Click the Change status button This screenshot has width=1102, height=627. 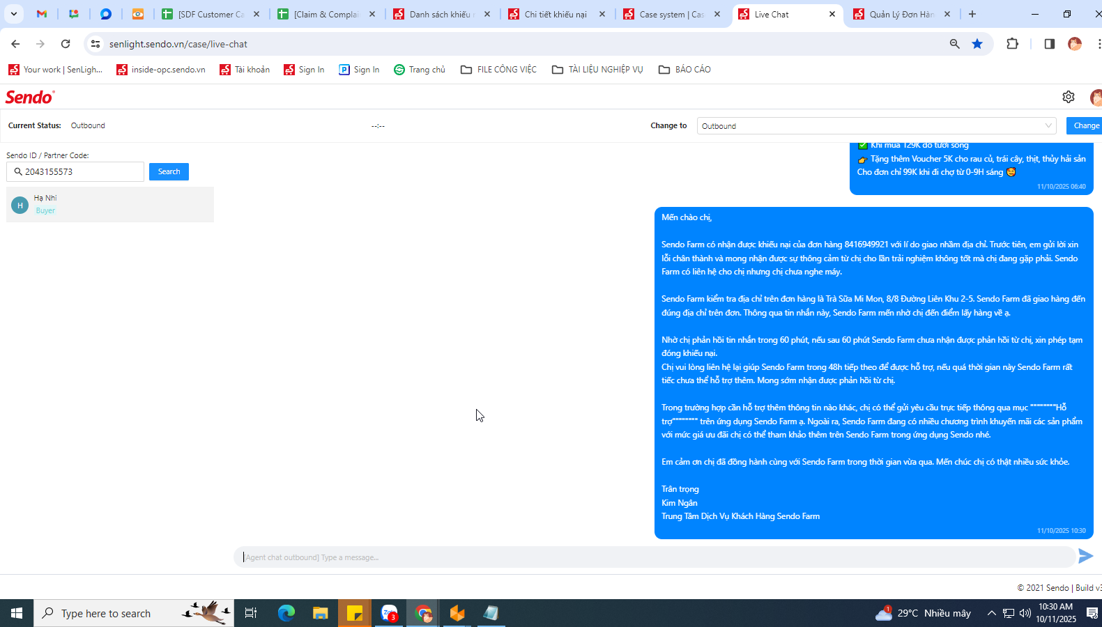tap(1086, 126)
